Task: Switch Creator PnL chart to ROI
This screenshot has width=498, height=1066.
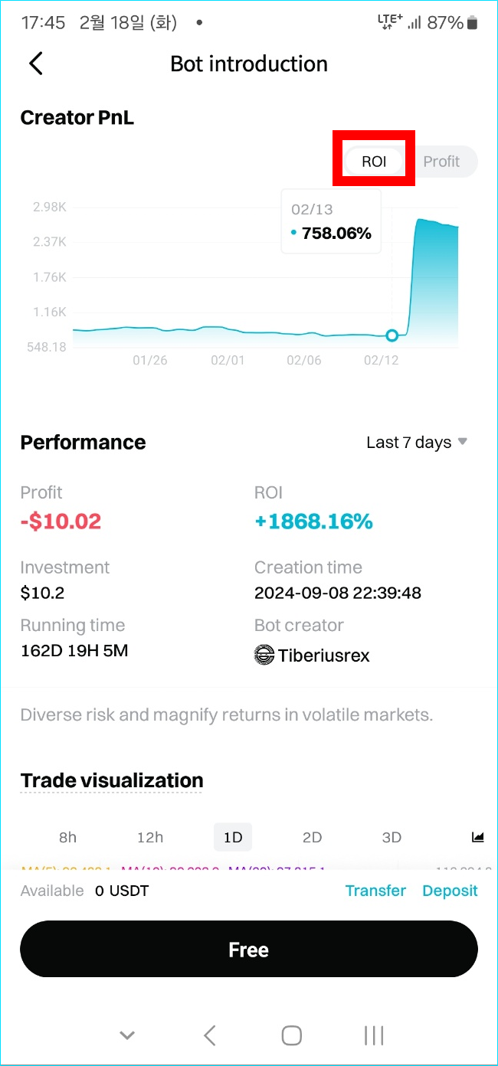Action: click(x=374, y=162)
